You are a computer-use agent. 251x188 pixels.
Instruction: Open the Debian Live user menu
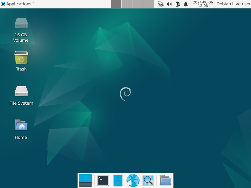click(x=233, y=4)
